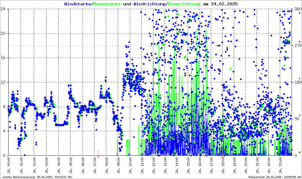Click the '24. 10:00' time label
The height and width of the screenshot is (179, 302).
tap(130, 165)
